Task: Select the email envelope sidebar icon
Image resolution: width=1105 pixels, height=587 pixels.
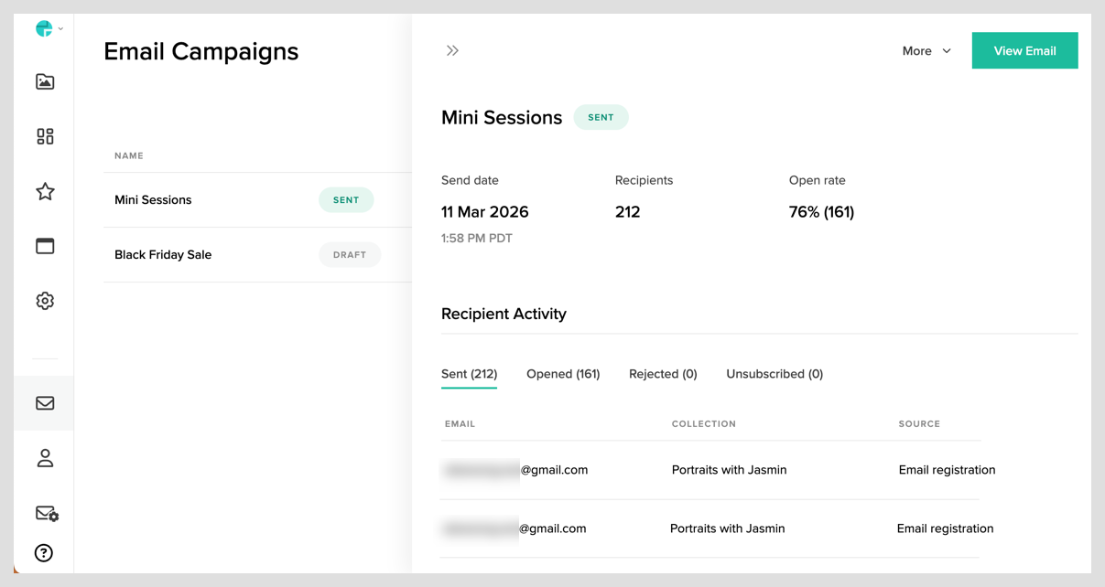Action: (45, 403)
